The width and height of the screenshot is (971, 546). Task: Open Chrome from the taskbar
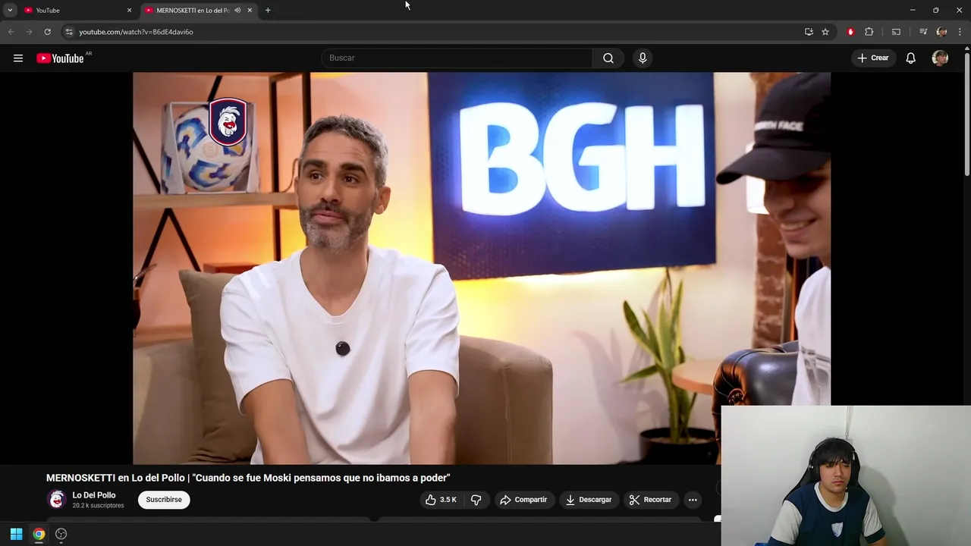click(x=39, y=534)
